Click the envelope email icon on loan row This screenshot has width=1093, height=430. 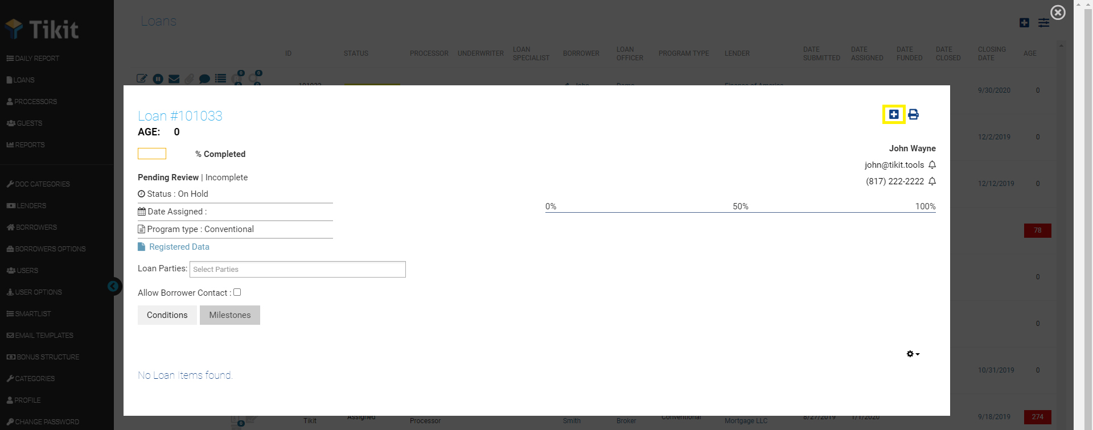pos(174,78)
